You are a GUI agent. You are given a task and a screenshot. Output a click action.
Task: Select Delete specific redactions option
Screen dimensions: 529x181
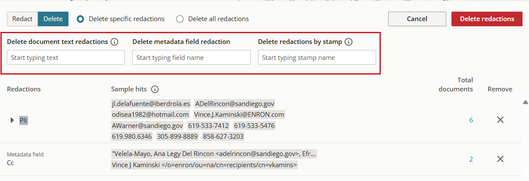[x=80, y=19]
